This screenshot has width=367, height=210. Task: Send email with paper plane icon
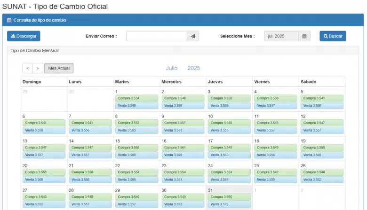pos(193,36)
